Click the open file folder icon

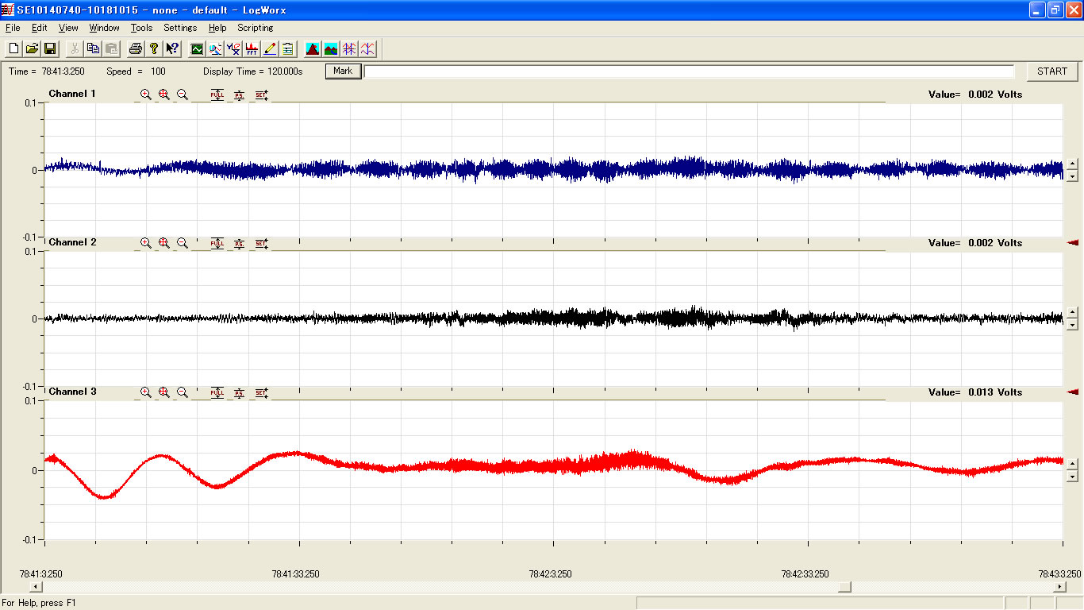click(32, 49)
